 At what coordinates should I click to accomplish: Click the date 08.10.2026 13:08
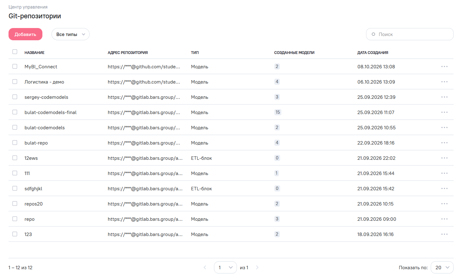click(376, 67)
